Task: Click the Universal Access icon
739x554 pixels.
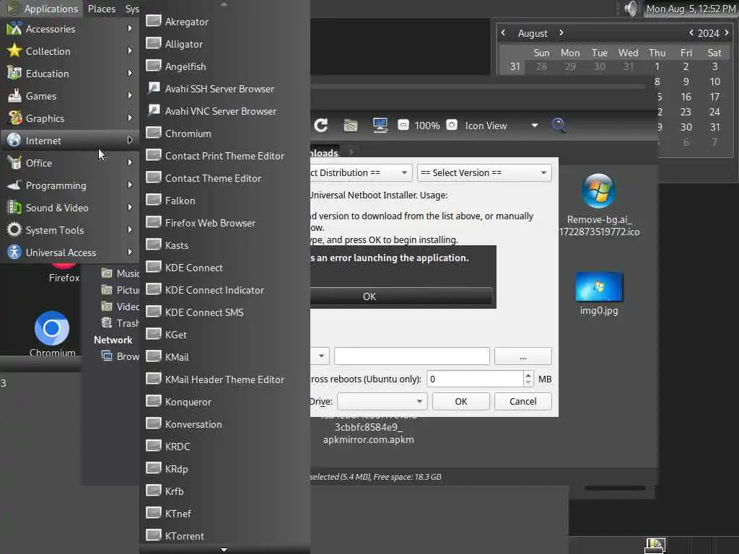Action: tap(14, 252)
